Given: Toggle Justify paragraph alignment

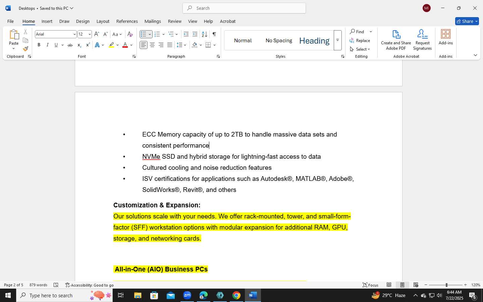Looking at the screenshot, I should click(170, 45).
